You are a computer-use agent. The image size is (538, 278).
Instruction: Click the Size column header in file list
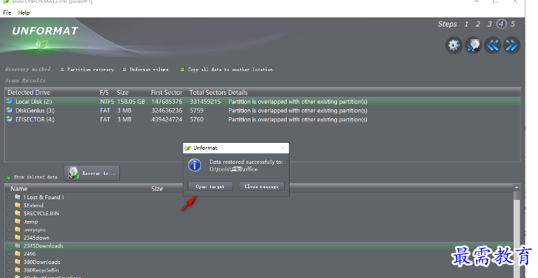click(x=157, y=189)
